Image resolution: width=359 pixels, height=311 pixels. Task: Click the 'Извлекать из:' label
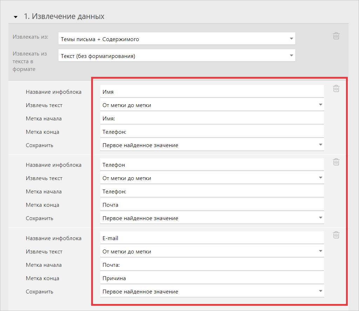[x=31, y=37]
